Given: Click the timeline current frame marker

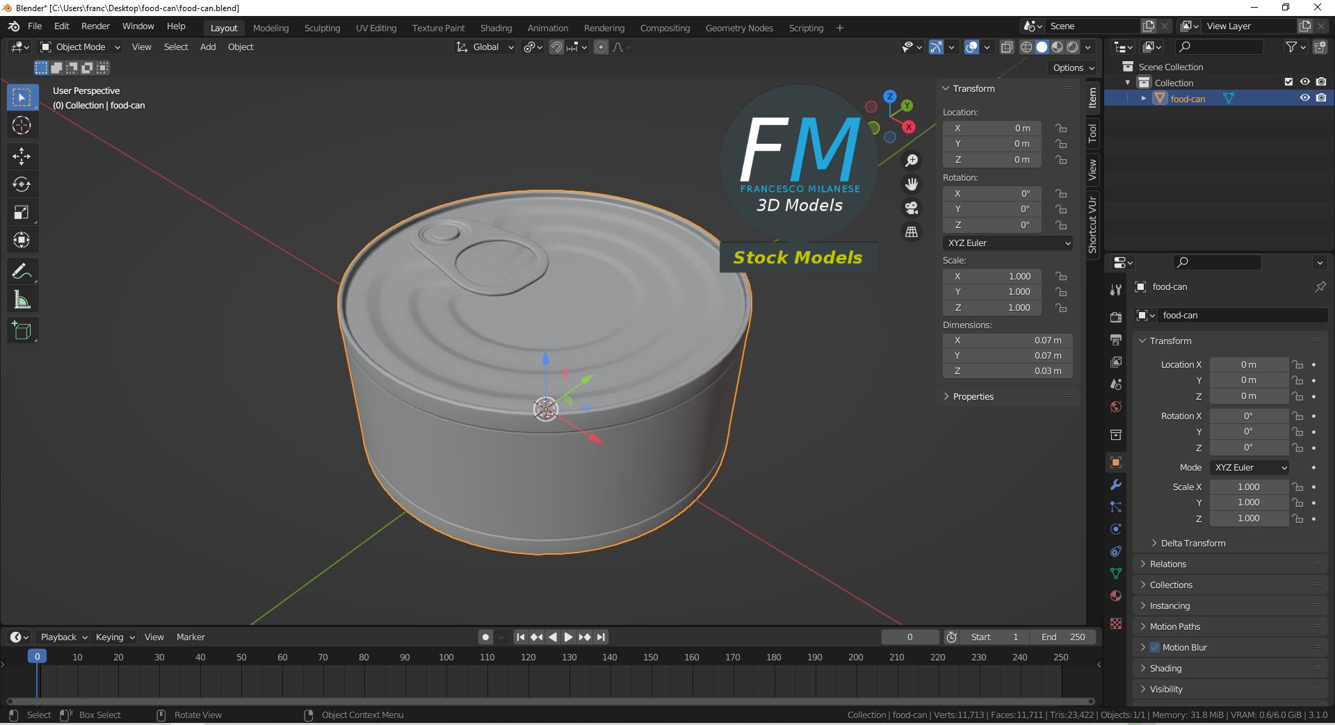Looking at the screenshot, I should tap(38, 656).
